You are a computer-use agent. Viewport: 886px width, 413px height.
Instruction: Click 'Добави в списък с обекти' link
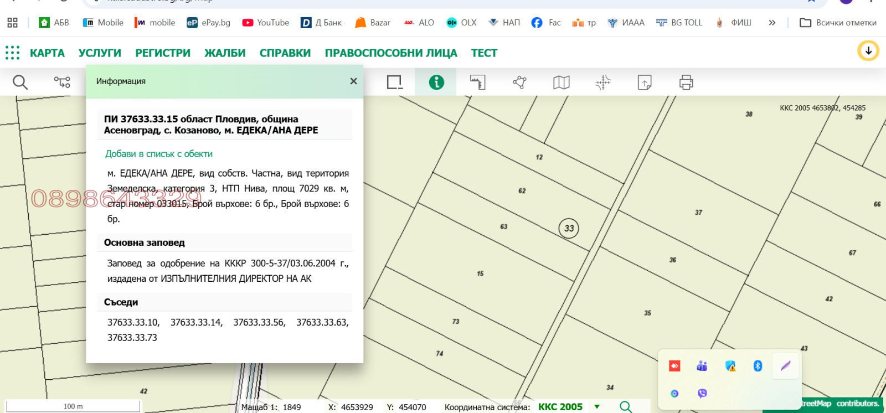point(159,154)
